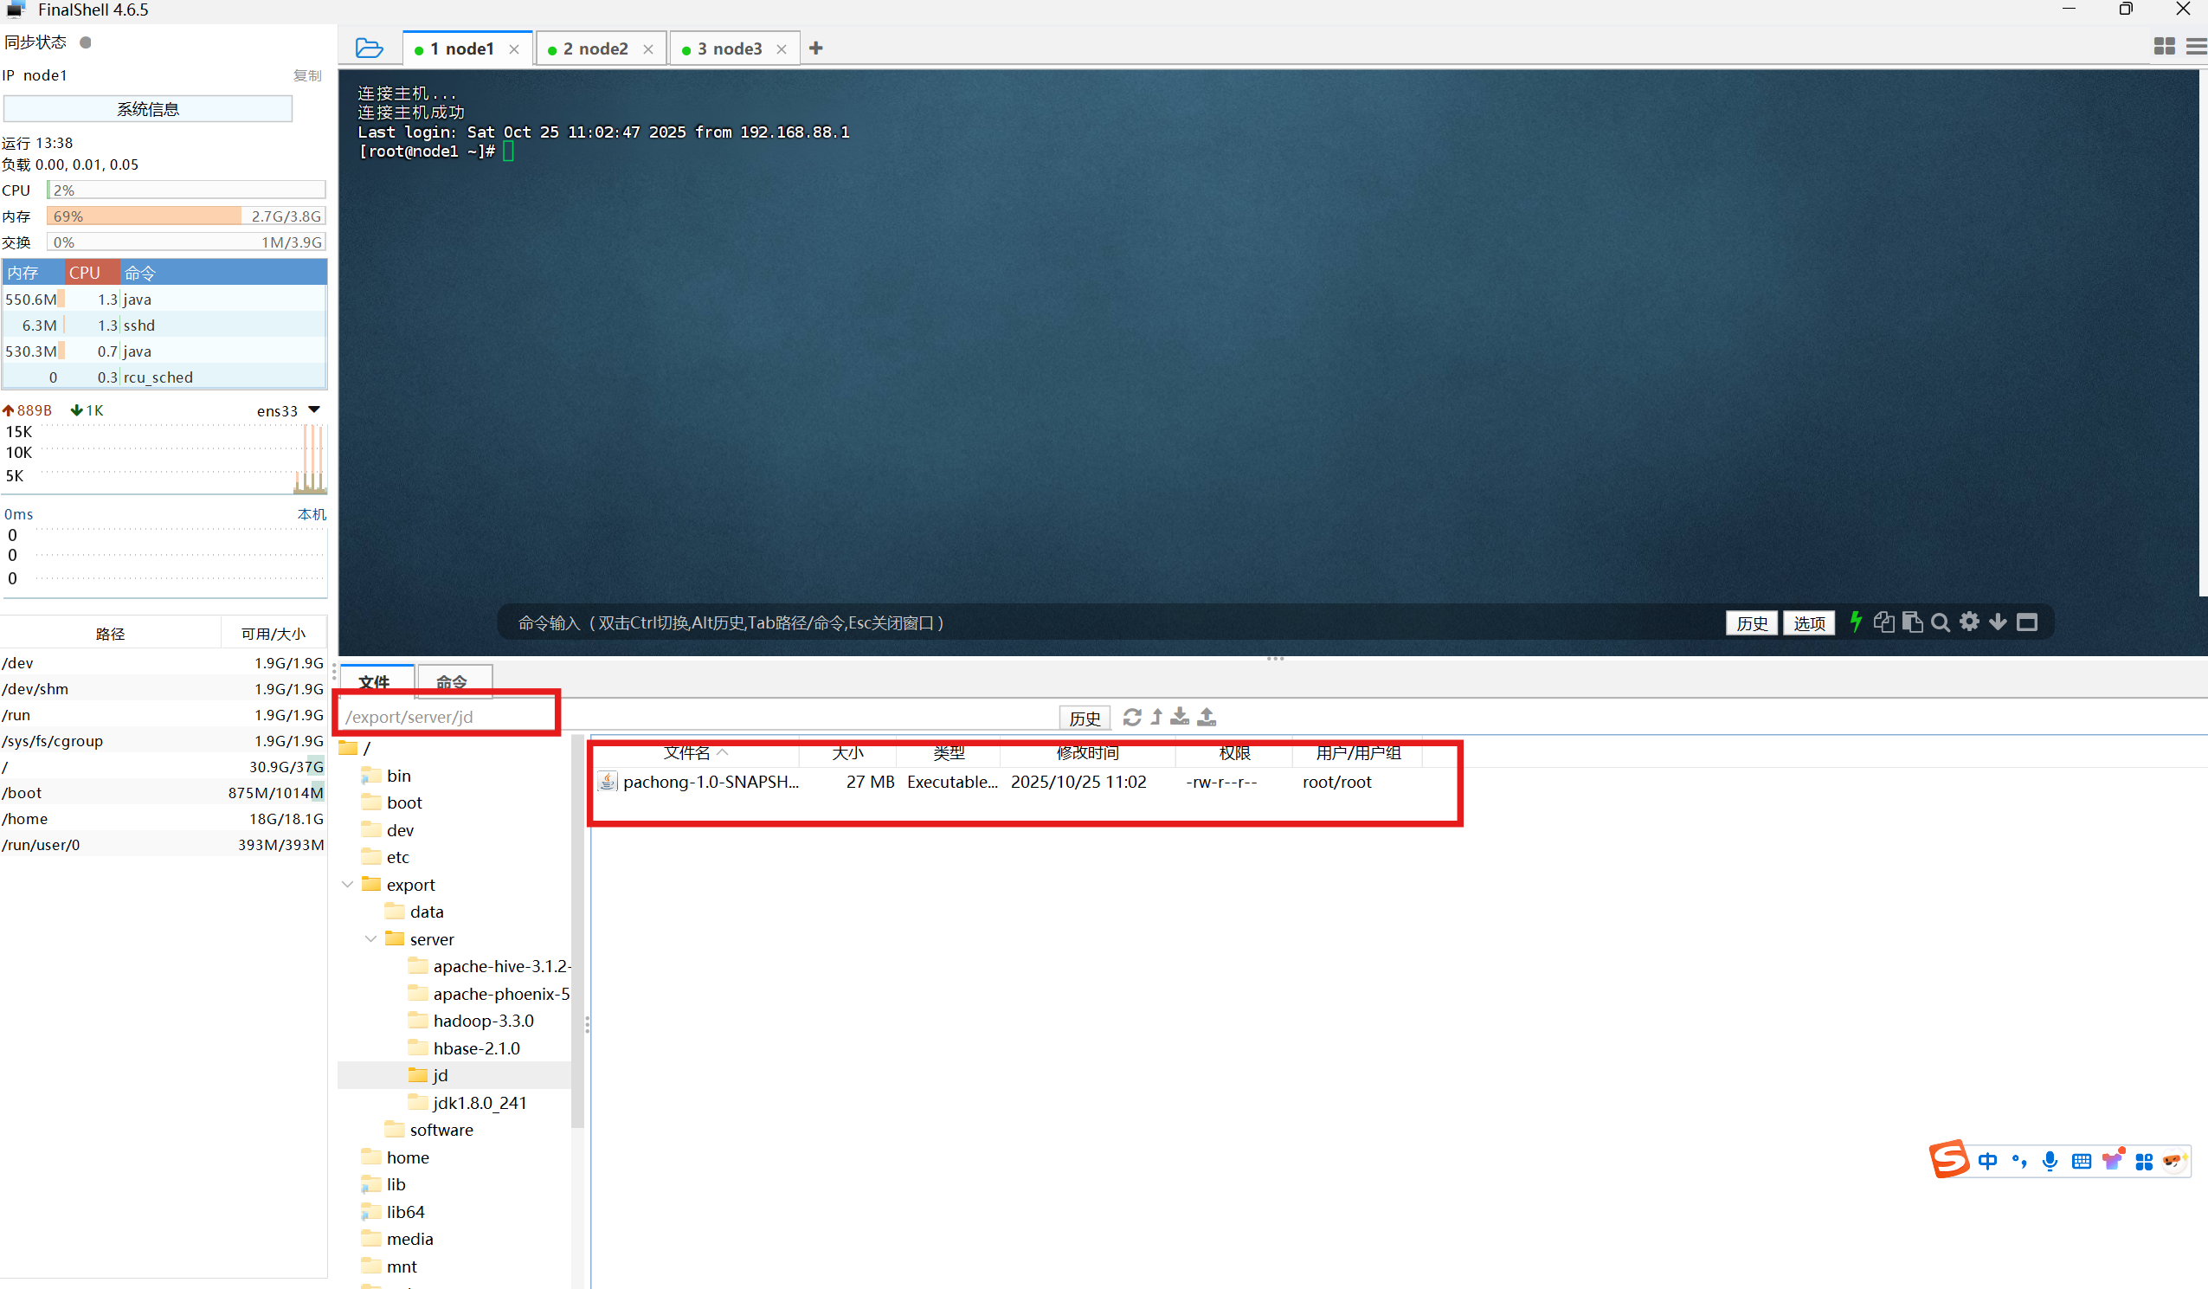
Task: Open the connection manager folder icon
Action: 369,48
